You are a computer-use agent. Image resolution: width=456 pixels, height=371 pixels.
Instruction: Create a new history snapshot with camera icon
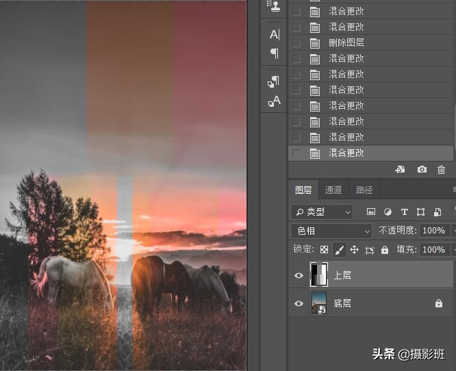tap(422, 170)
